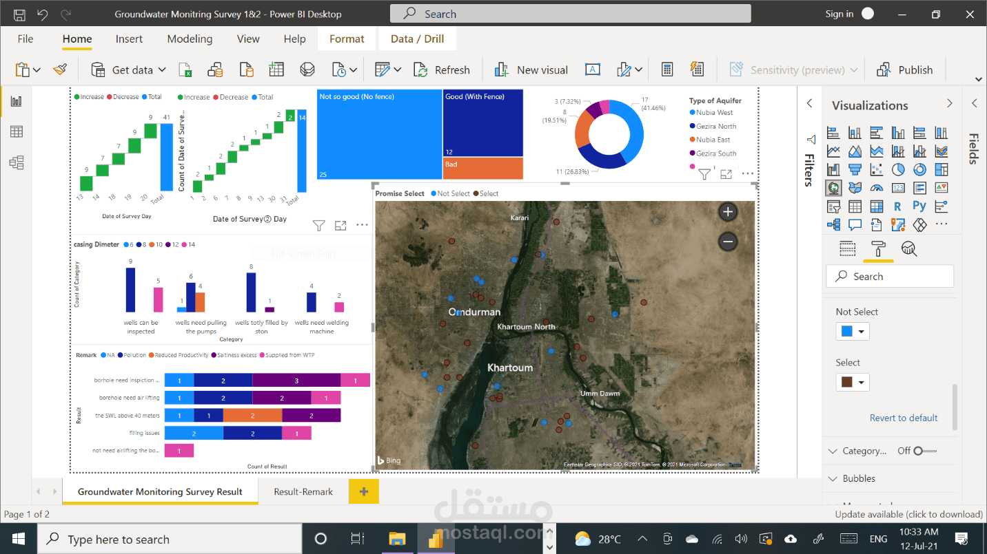Choose the Card (123) visualization

(x=898, y=188)
